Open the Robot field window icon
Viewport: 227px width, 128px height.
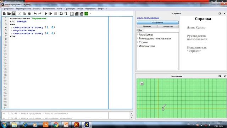[77, 14]
